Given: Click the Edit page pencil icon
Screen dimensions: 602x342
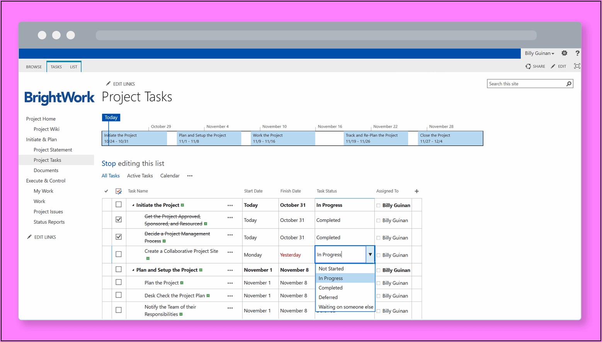Looking at the screenshot, I should point(553,66).
